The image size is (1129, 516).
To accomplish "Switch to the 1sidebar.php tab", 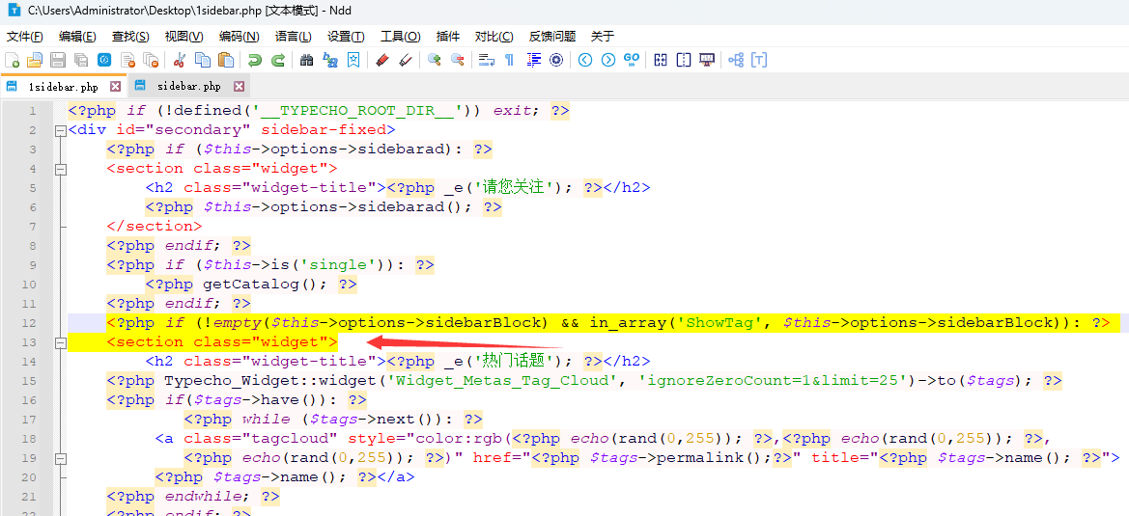I will pyautogui.click(x=63, y=86).
